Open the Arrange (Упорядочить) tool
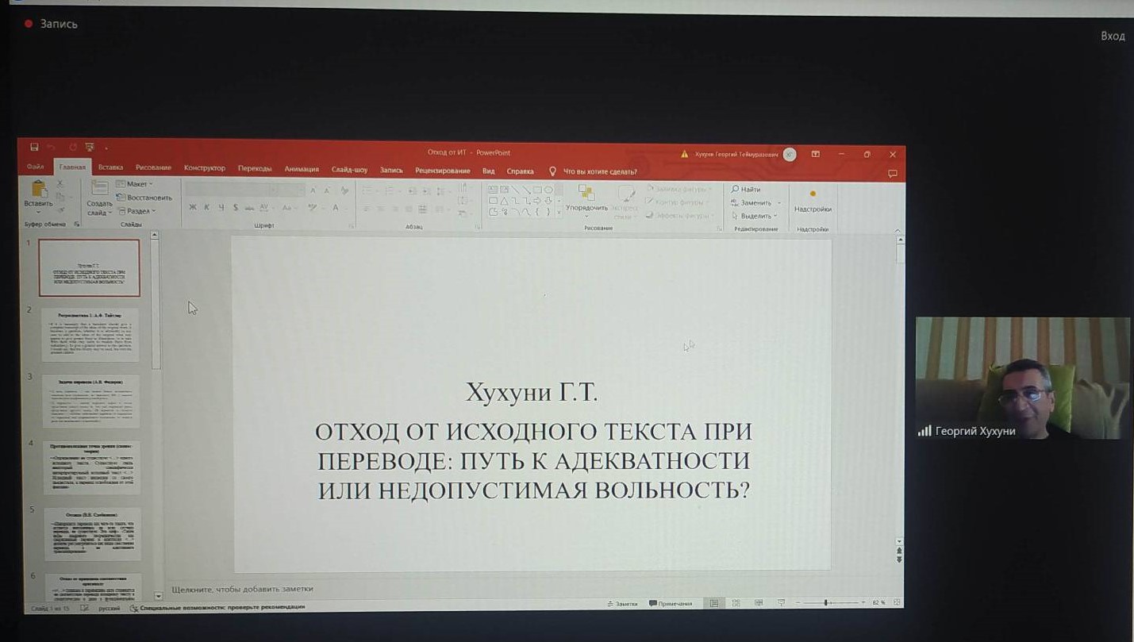 click(x=586, y=198)
